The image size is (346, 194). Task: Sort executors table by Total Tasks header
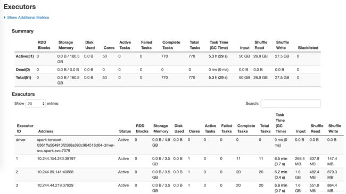tap(265, 129)
